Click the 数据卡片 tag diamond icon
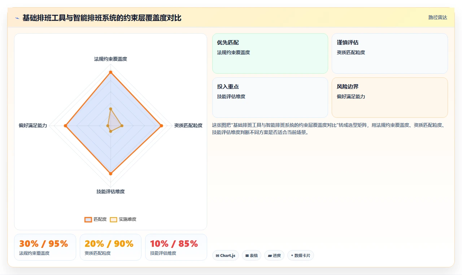462x275 pixels. point(292,255)
